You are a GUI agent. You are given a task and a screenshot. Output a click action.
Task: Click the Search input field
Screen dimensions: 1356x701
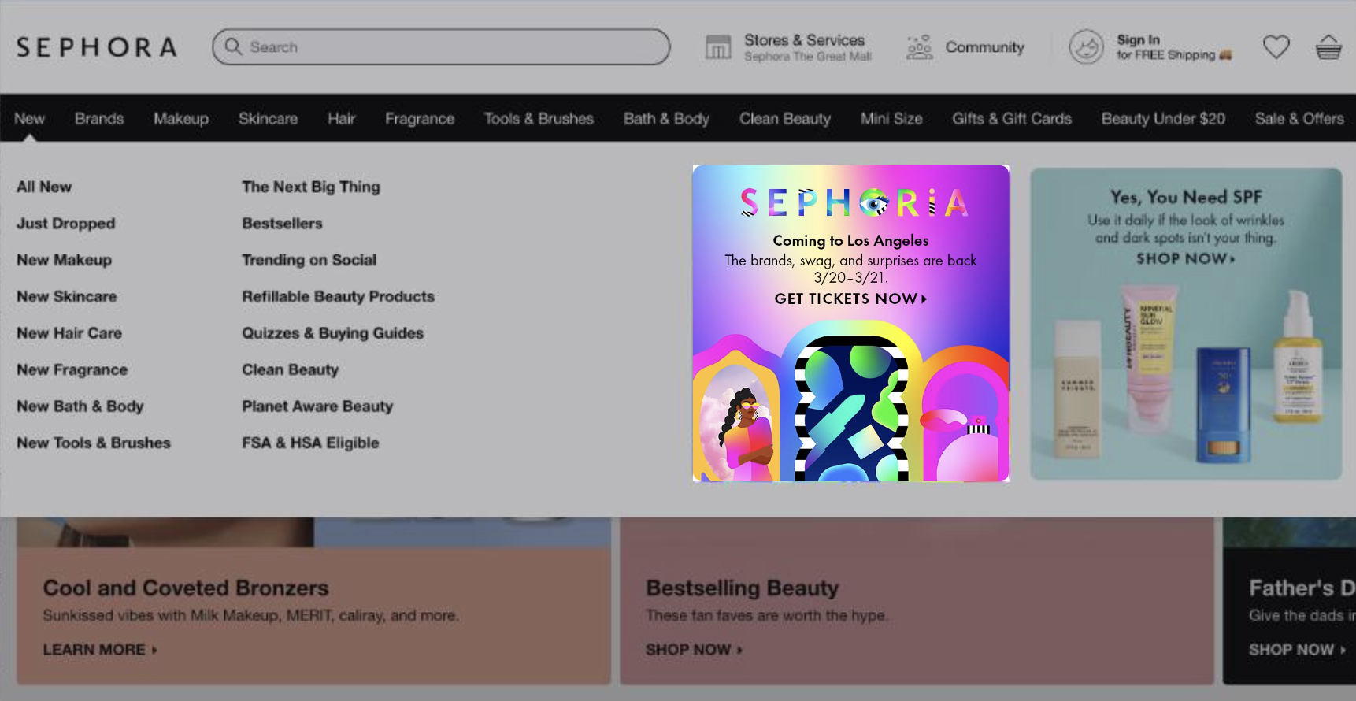tap(441, 47)
